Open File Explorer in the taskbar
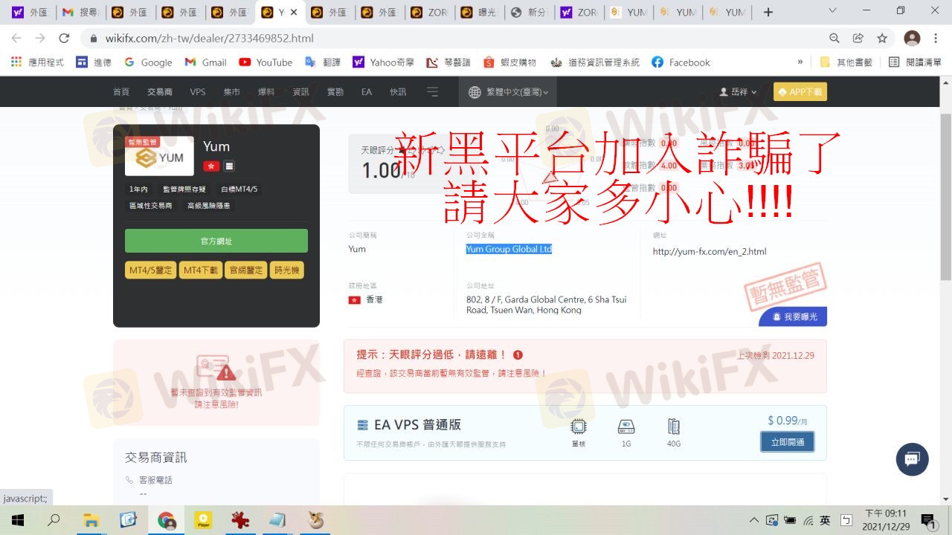Screen dimensions: 952x535 [x=91, y=520]
